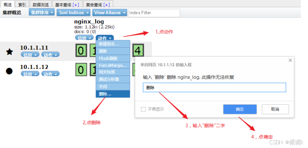Choose 新建别名... from the menu
This screenshot has height=148, width=308.
[x=113, y=44]
